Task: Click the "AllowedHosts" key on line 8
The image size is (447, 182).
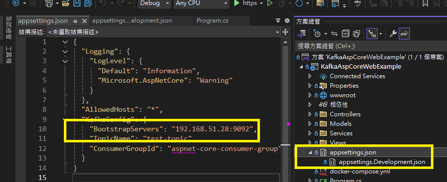Action: click(110, 109)
